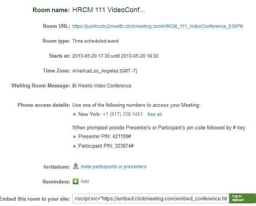Screen dimensions: 256x206
Task: Click the Participant PIN 323874# text
Action: [x=106, y=146]
